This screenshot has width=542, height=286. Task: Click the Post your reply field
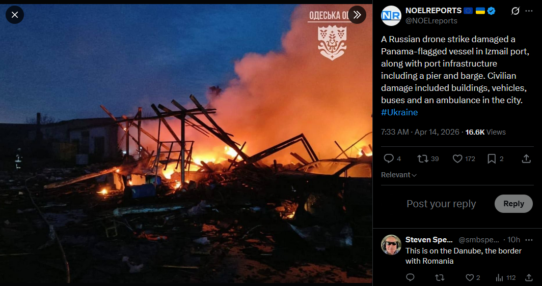point(441,204)
